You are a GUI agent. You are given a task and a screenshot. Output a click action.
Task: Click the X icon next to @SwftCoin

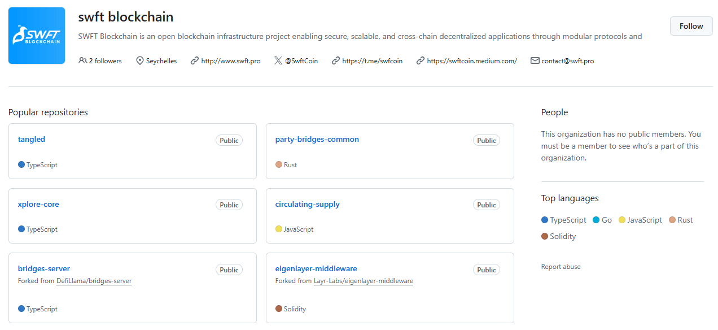277,60
